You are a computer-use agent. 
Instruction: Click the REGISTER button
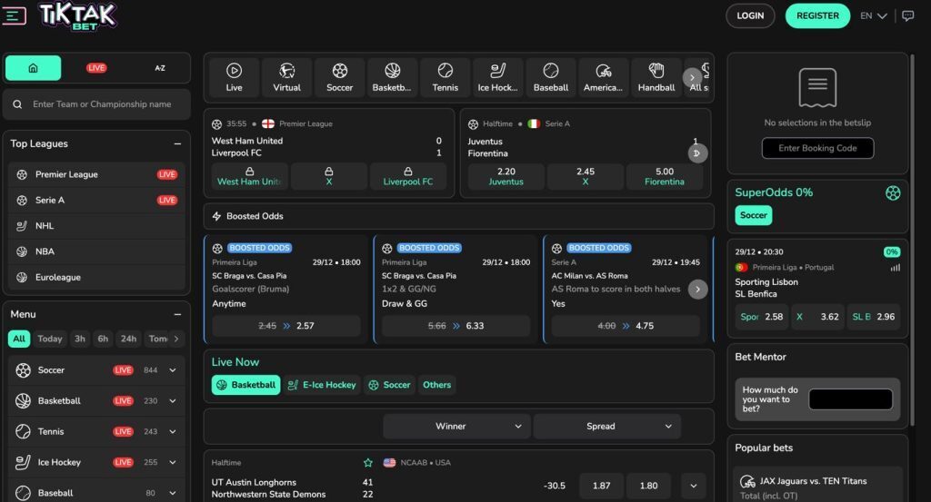click(x=817, y=16)
